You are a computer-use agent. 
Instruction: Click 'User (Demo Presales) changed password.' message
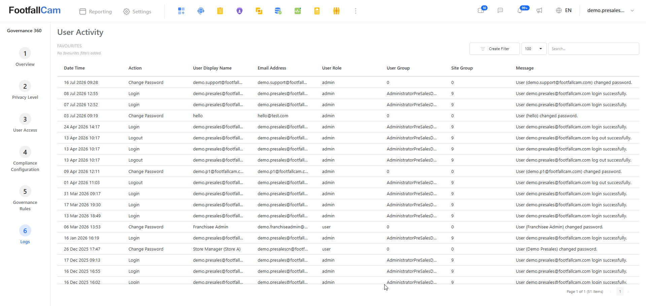coord(557,249)
